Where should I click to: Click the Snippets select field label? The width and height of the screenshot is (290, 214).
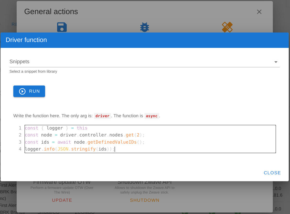point(19,61)
